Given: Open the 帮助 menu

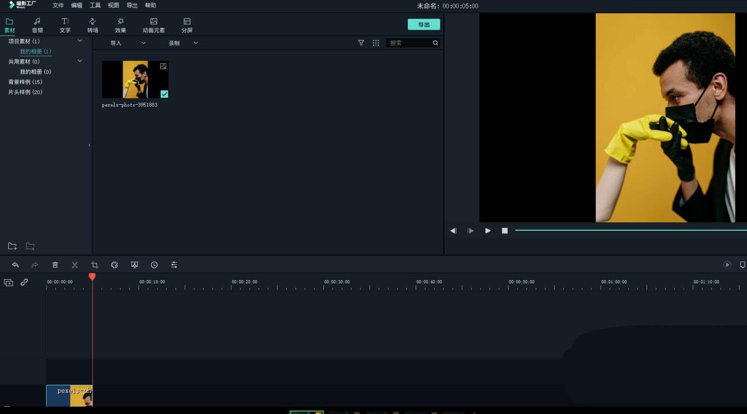Looking at the screenshot, I should [150, 5].
